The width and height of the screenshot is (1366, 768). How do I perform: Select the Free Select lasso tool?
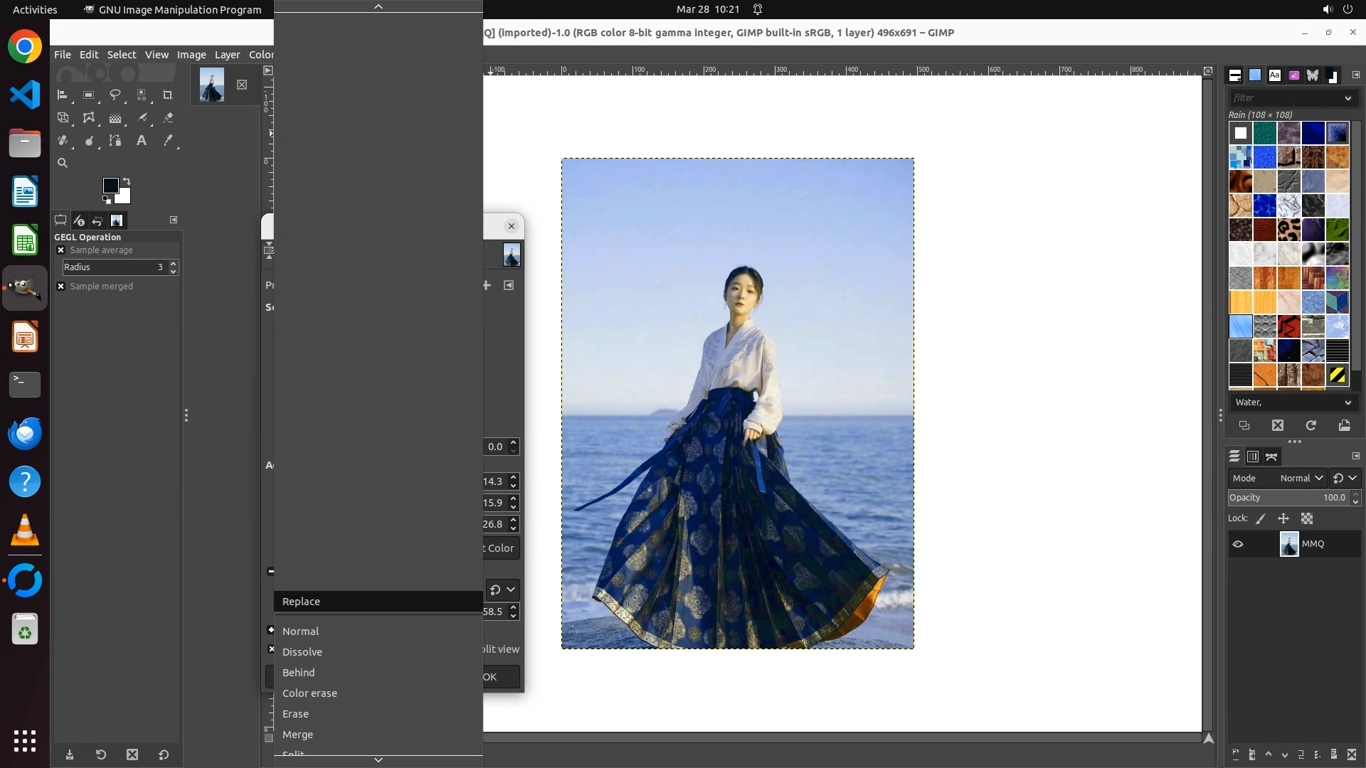click(115, 95)
